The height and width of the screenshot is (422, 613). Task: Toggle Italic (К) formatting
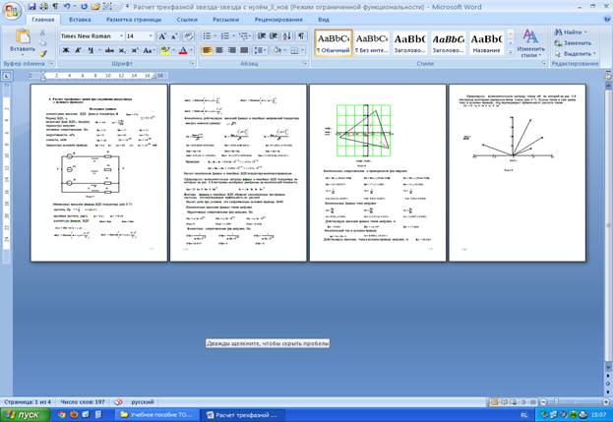click(x=78, y=50)
